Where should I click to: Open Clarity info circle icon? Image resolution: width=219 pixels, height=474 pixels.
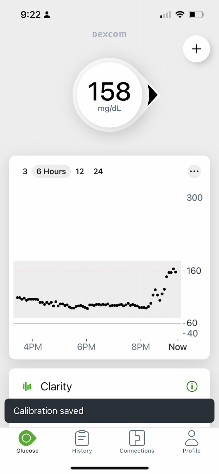pyautogui.click(x=192, y=387)
